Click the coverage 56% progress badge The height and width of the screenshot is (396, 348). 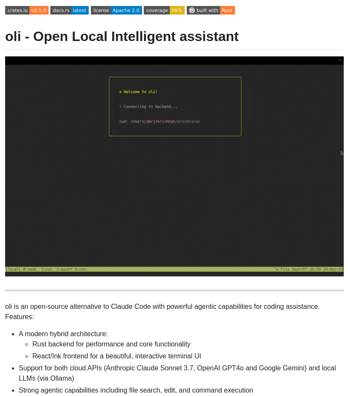coord(164,10)
